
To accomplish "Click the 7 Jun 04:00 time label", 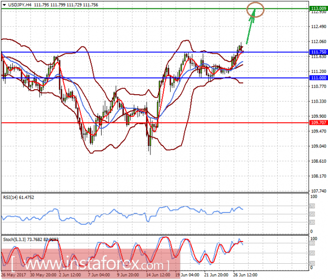I will pyautogui.click(x=100, y=275).
